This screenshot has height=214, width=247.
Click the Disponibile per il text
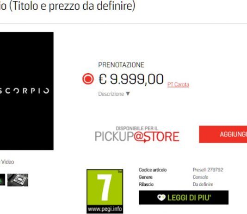137,128
